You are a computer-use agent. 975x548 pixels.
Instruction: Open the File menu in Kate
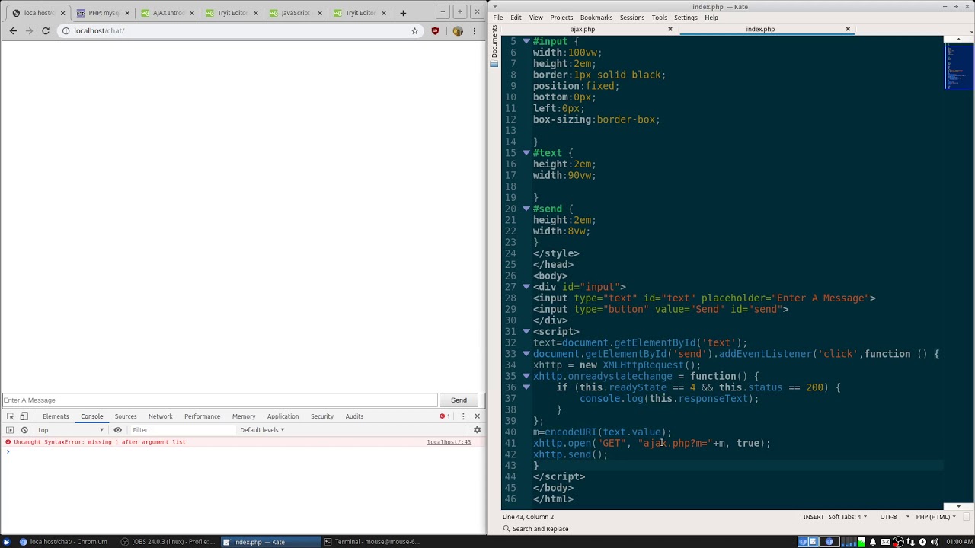click(497, 18)
